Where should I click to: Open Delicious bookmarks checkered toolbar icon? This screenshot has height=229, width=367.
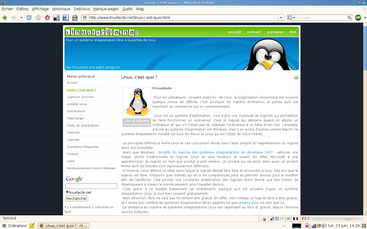[57, 18]
